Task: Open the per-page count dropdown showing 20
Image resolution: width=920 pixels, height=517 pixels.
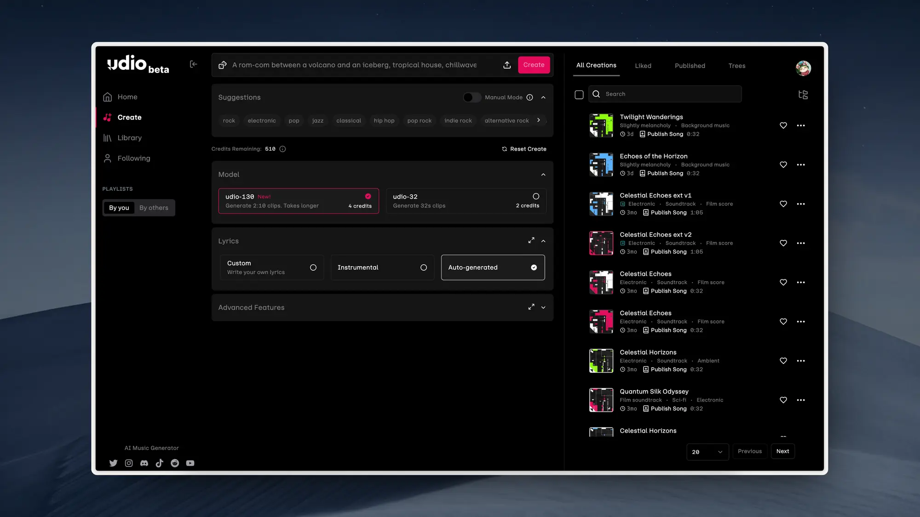Action: (x=707, y=452)
